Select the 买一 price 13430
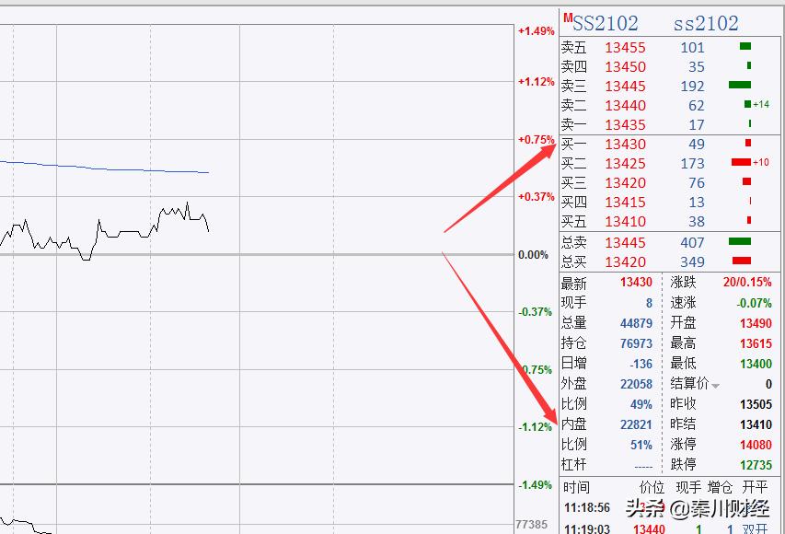This screenshot has width=785, height=534. click(625, 144)
